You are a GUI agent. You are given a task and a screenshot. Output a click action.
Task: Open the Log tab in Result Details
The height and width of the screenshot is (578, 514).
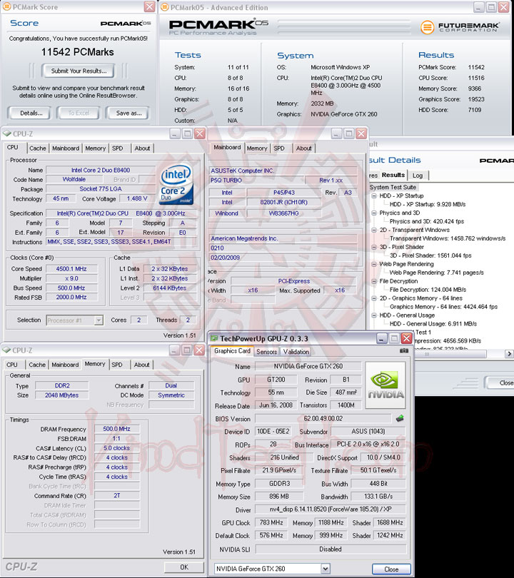click(x=418, y=176)
